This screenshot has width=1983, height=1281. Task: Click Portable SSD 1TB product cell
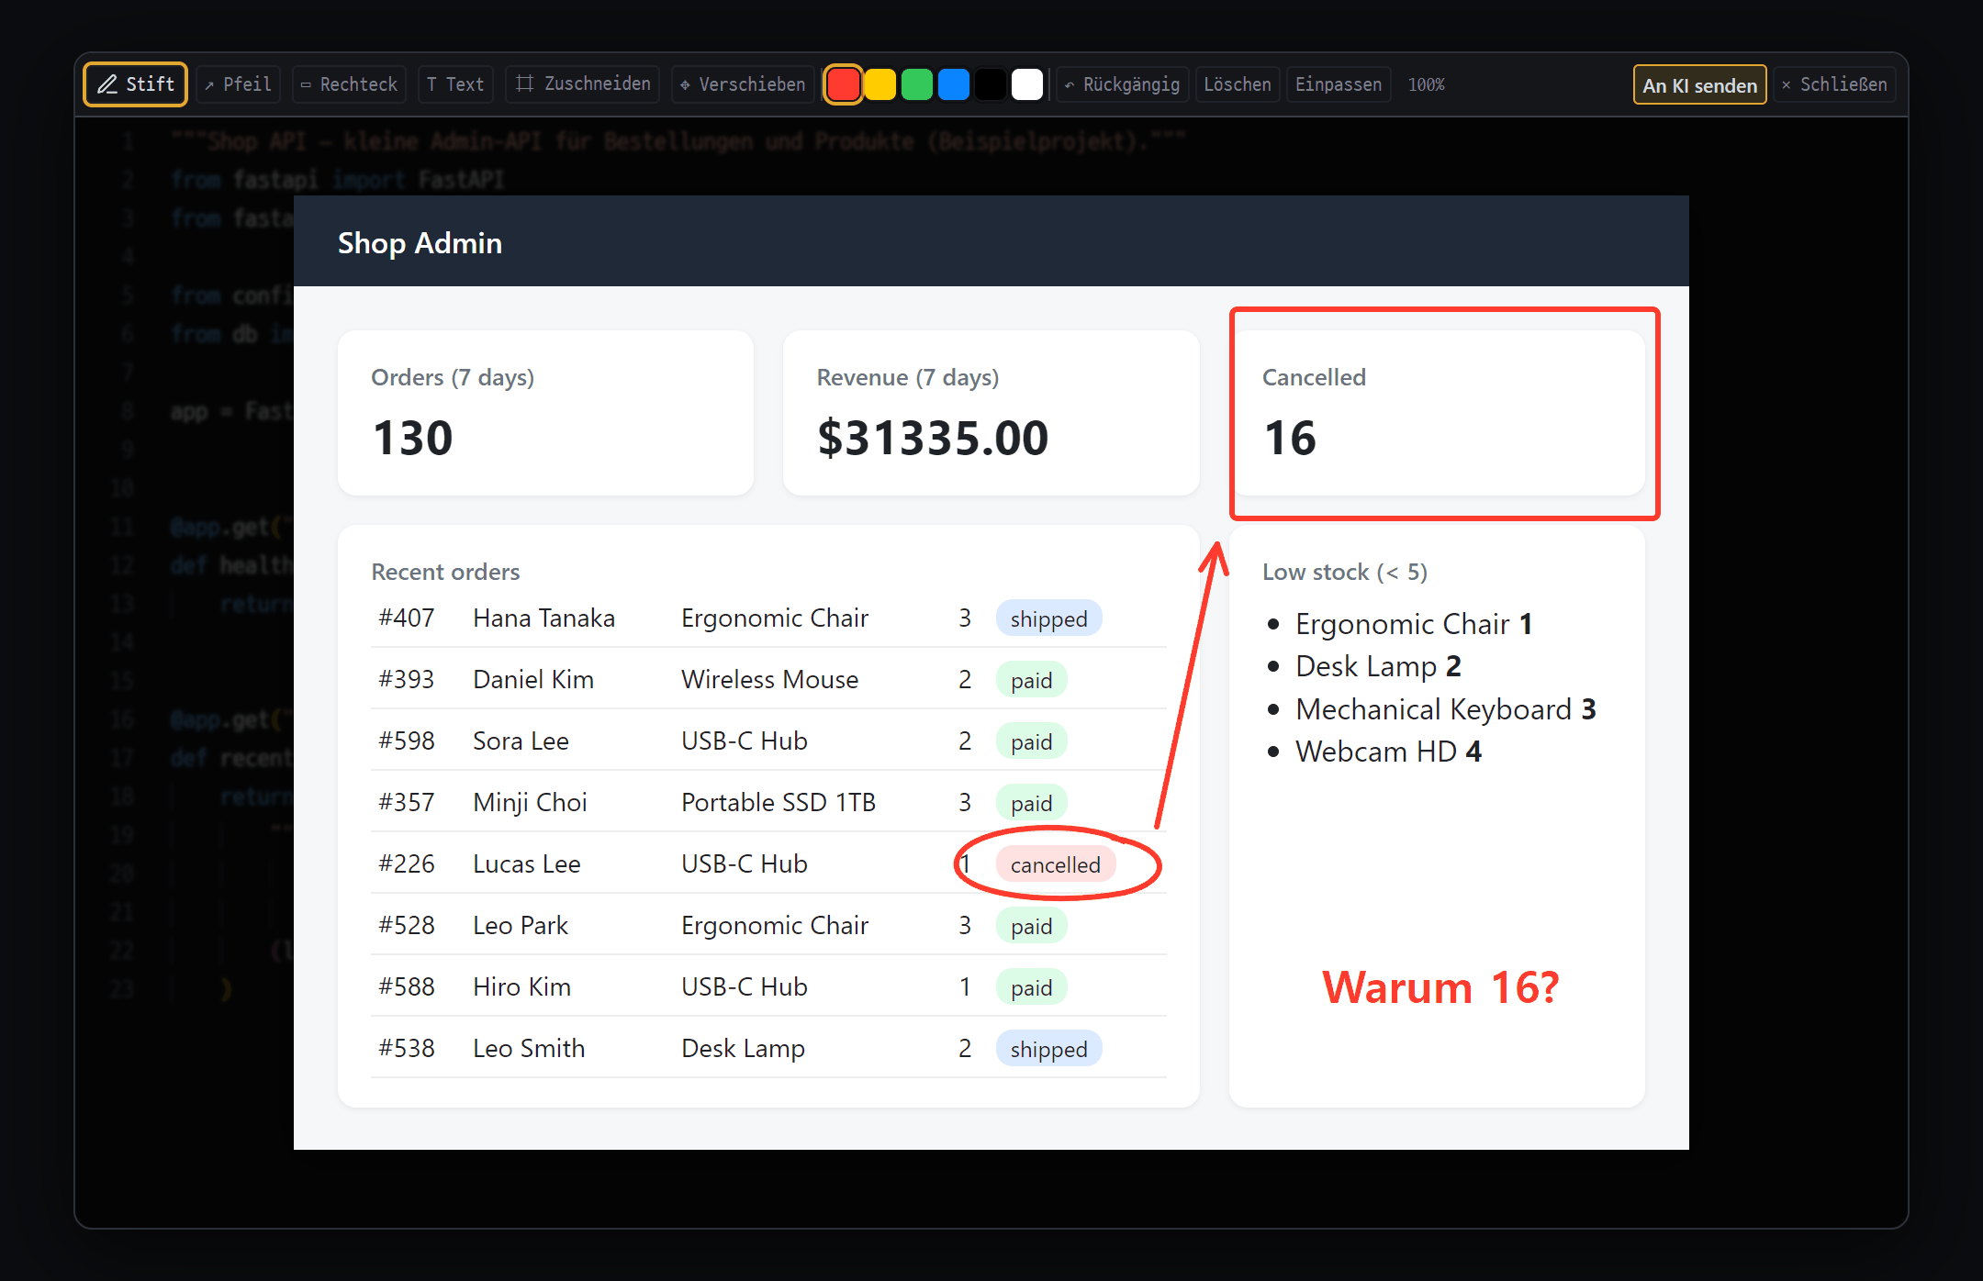779,802
